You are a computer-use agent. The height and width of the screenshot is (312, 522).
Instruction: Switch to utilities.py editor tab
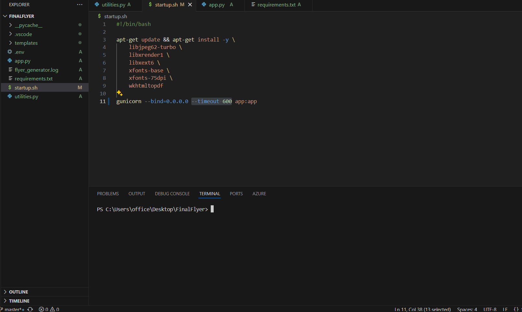pos(115,5)
